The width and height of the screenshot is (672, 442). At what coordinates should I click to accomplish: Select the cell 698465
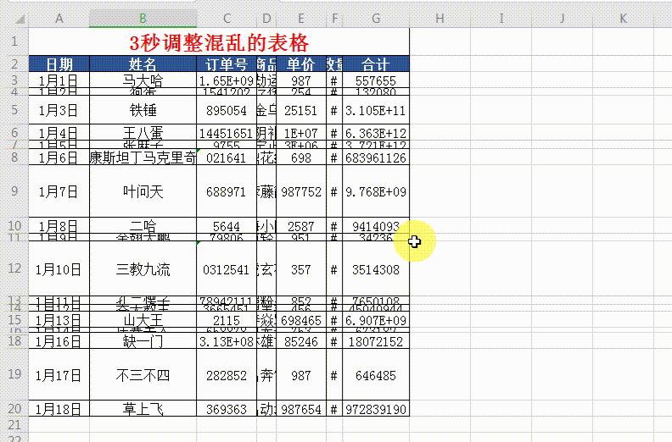coord(301,319)
